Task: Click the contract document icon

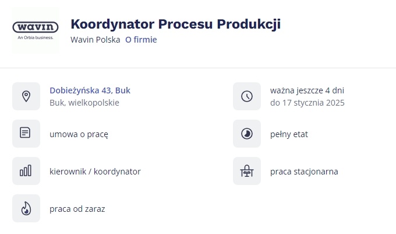Action: [26, 134]
